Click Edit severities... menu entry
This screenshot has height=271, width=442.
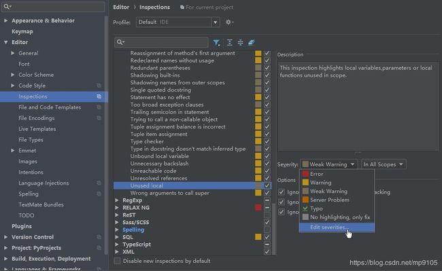[337, 228]
